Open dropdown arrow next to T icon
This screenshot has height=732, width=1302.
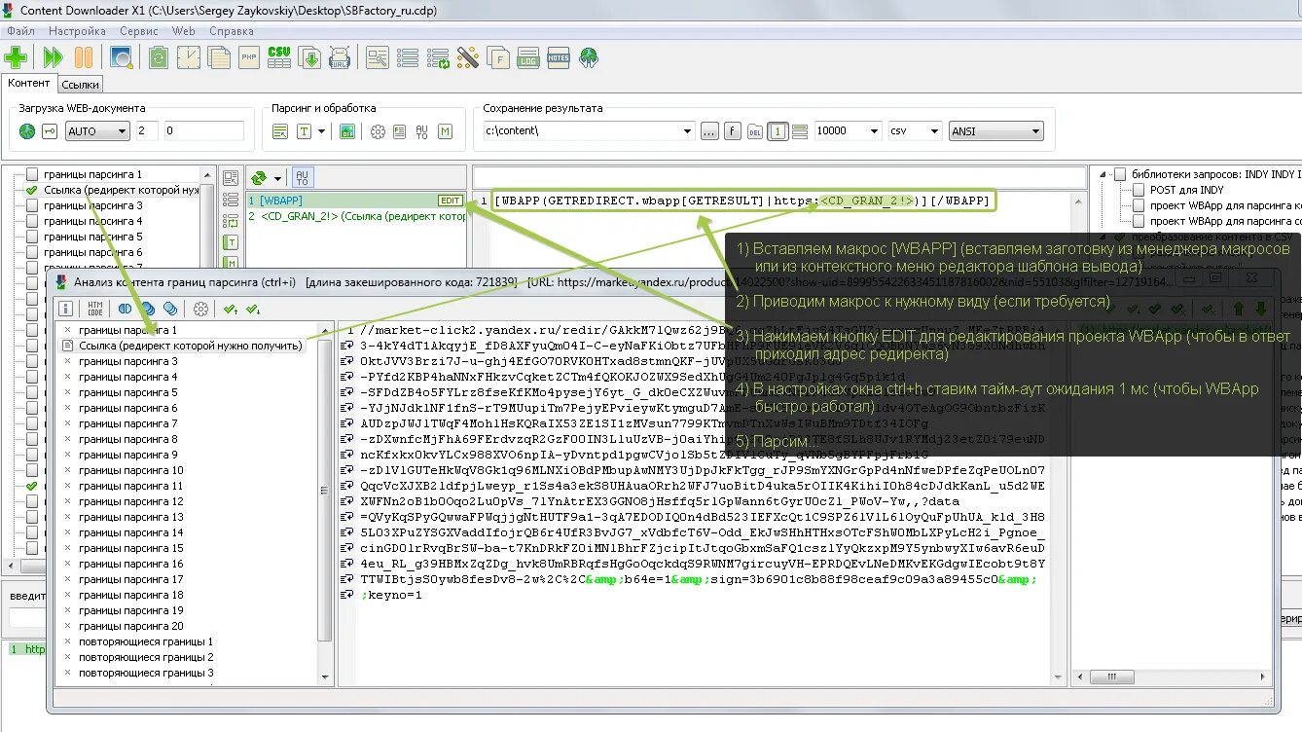click(x=320, y=131)
